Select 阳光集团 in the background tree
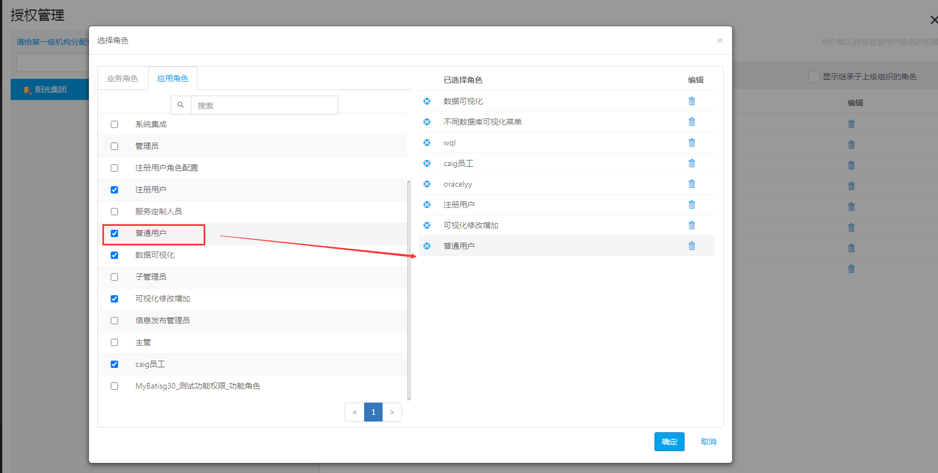This screenshot has height=473, width=938. click(51, 89)
